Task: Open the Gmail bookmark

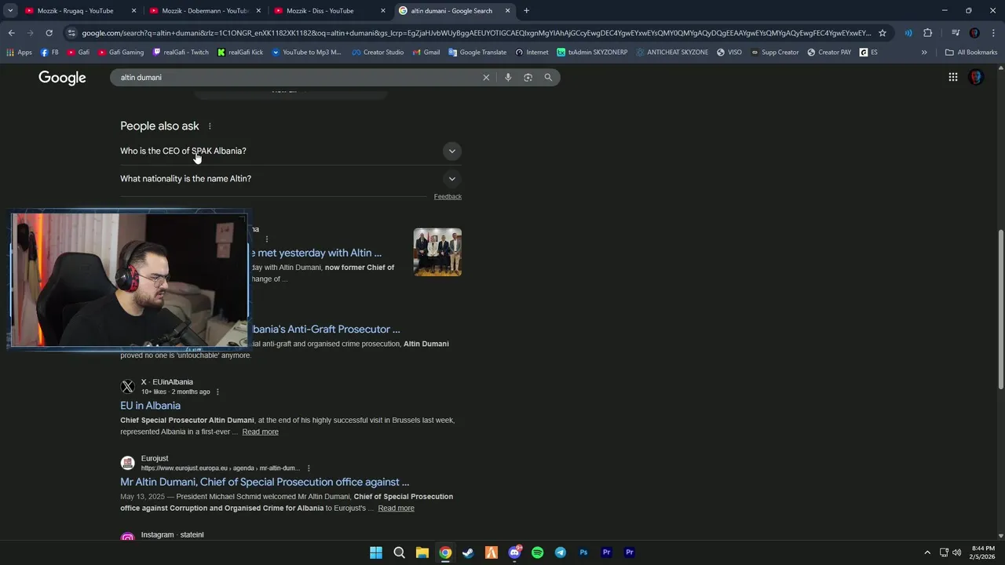Action: pyautogui.click(x=426, y=53)
